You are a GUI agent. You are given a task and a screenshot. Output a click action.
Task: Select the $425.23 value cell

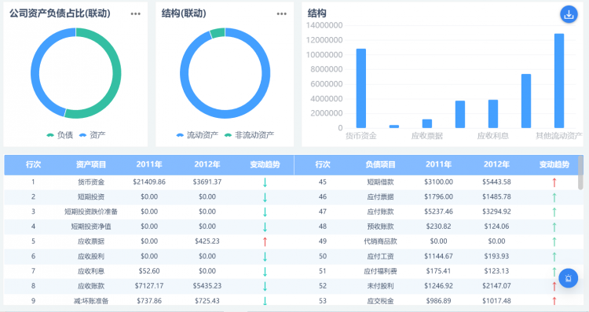(x=207, y=241)
